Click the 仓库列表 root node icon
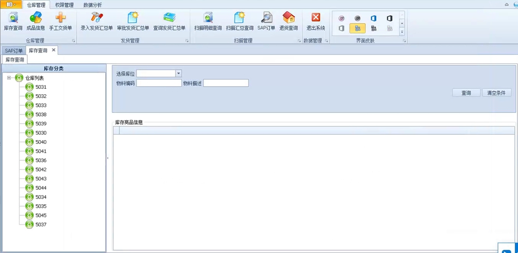The image size is (518, 253). pos(19,78)
